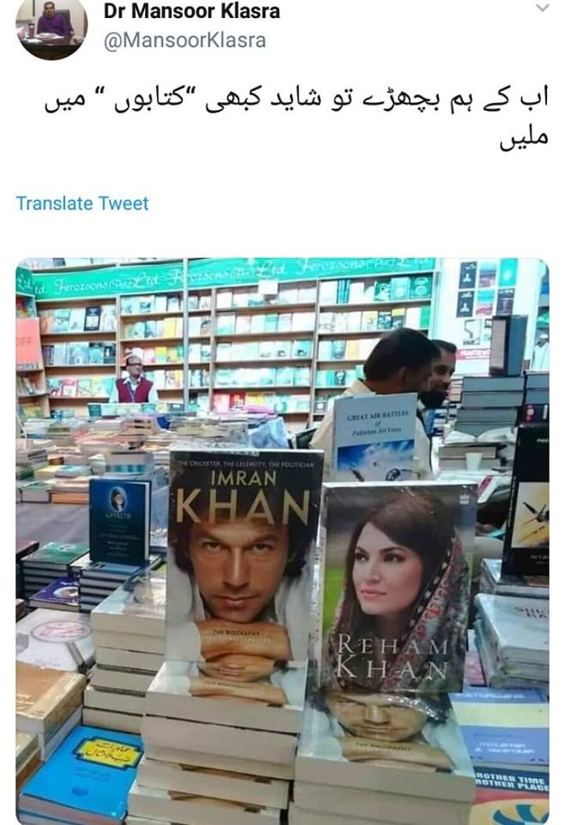Click the large KHAN title lettering
This screenshot has height=825, width=565.
pyautogui.click(x=242, y=506)
